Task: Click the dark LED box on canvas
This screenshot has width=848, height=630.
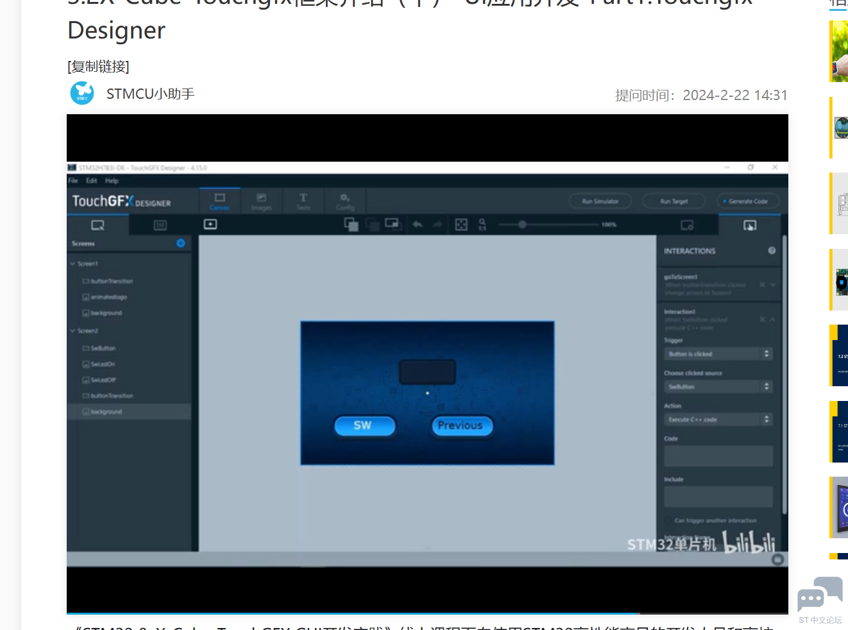Action: click(427, 372)
